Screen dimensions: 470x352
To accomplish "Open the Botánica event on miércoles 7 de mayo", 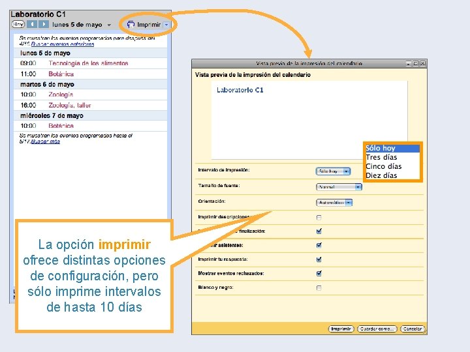I will [x=61, y=126].
